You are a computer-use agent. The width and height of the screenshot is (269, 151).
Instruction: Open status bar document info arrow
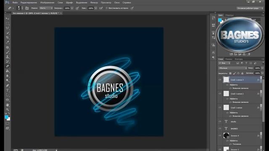[x=56, y=150]
